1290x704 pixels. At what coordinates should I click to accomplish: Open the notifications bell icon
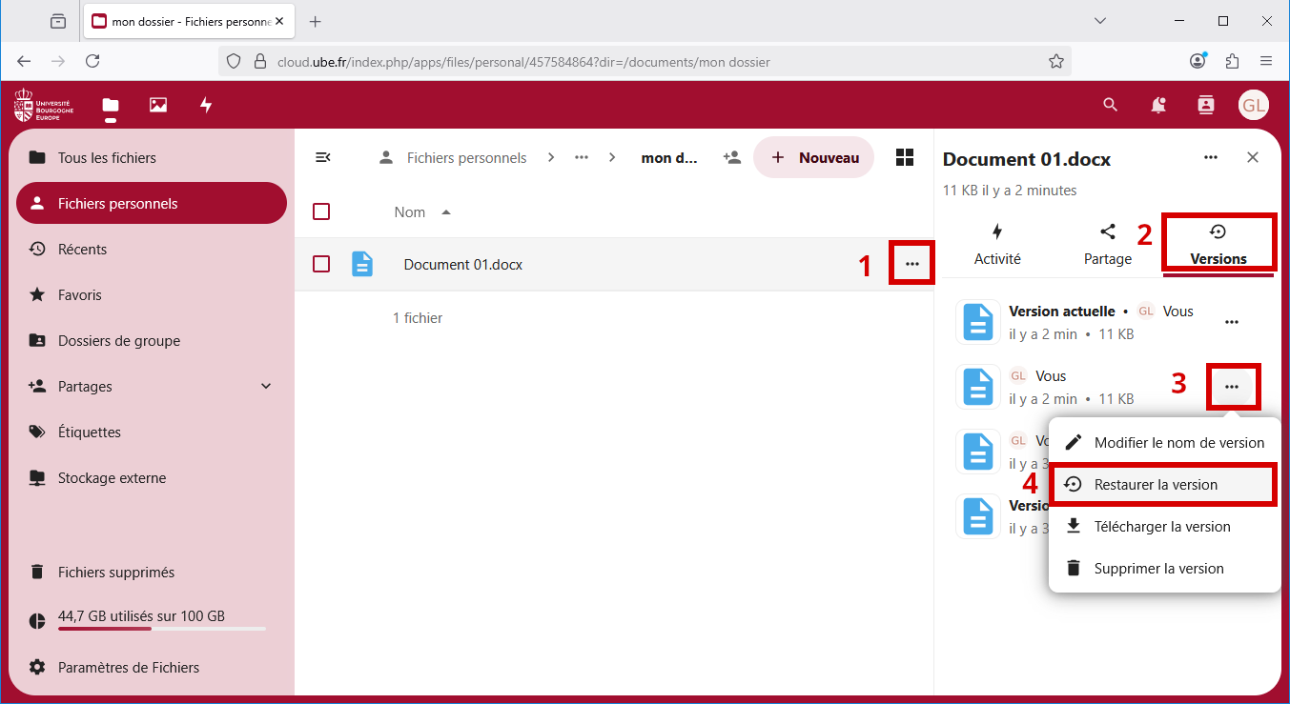(1158, 105)
